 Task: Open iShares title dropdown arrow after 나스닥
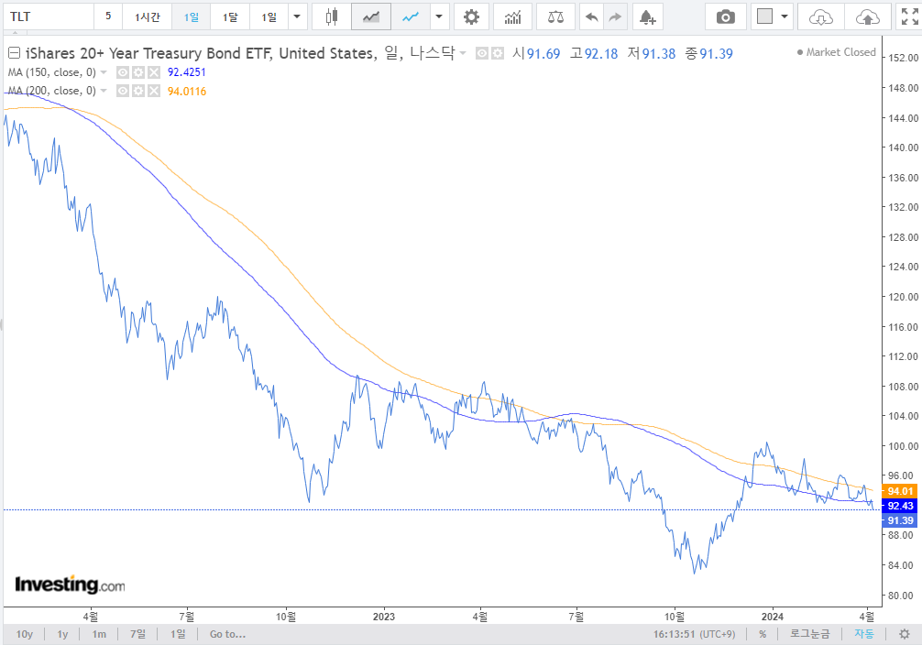[x=463, y=53]
